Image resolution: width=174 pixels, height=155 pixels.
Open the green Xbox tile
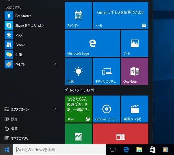79,109
